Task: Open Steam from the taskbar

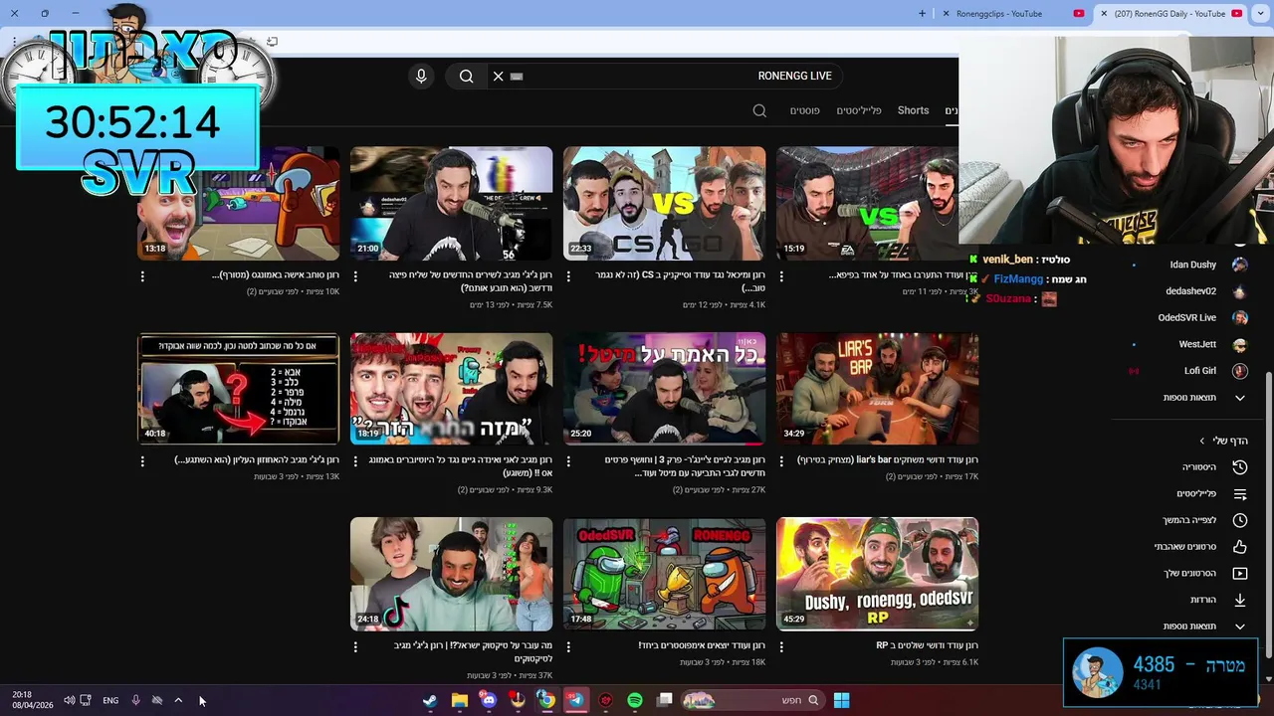Action: (x=430, y=700)
